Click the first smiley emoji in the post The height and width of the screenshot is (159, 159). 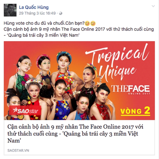(87, 24)
